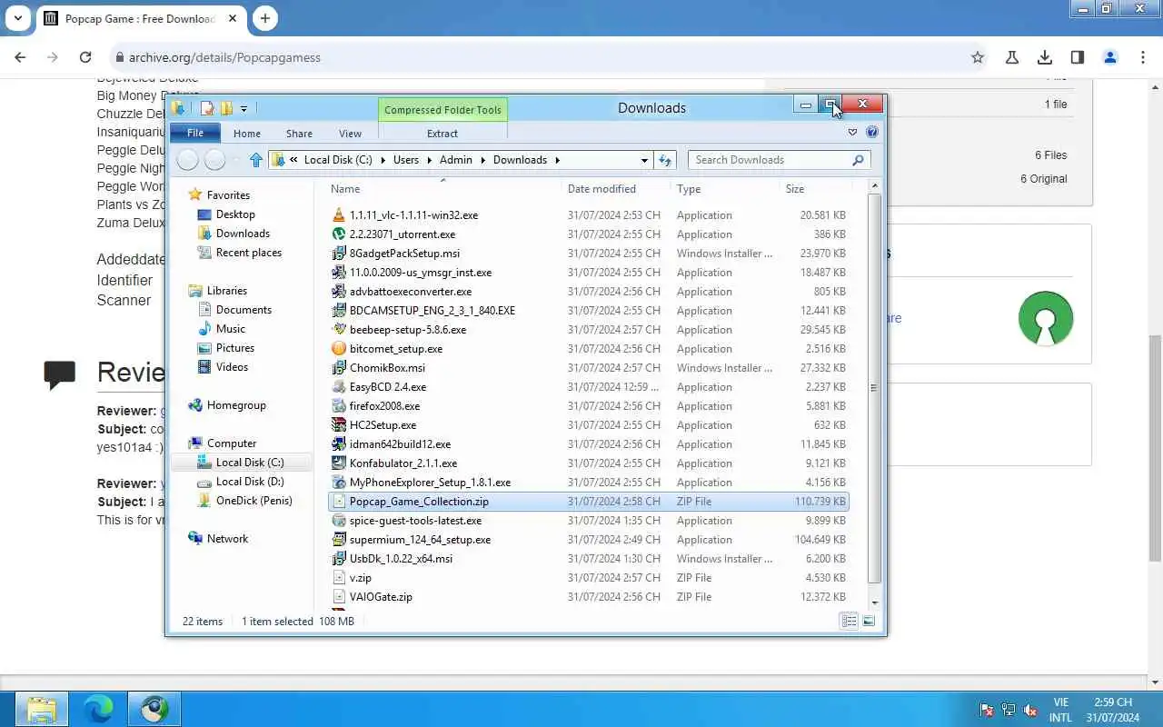This screenshot has width=1163, height=727.
Task: Click the Up one level arrow in Explorer
Action: (256, 160)
